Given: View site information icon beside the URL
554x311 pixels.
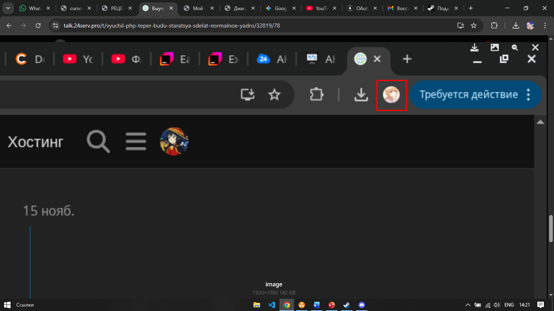Looking at the screenshot, I should (56, 26).
